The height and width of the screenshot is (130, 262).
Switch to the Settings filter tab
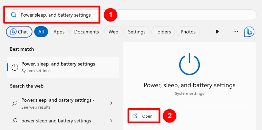click(137, 32)
